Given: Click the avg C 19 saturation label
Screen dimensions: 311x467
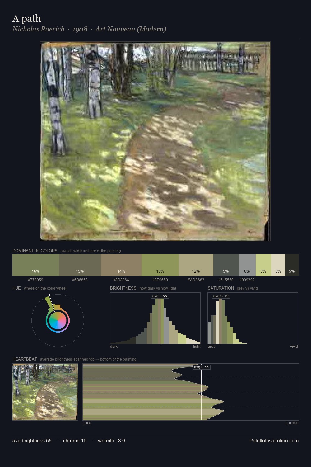Looking at the screenshot, I should click(x=221, y=296).
